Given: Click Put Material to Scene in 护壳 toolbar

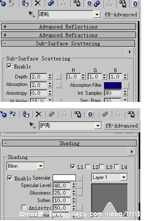Looking at the screenshot, I should 13,114.
